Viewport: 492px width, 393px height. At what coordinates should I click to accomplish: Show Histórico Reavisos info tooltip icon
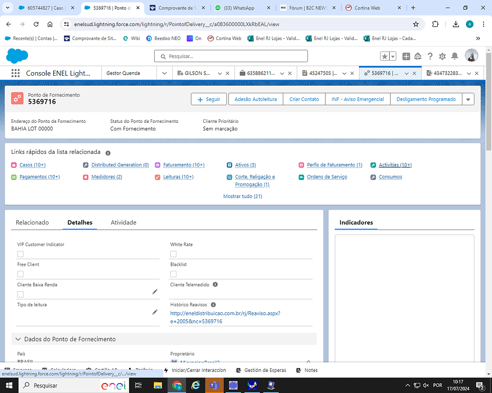pos(213,305)
